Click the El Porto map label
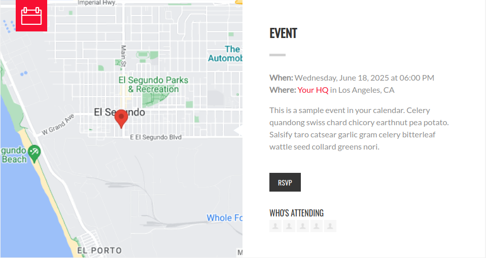 (99, 250)
